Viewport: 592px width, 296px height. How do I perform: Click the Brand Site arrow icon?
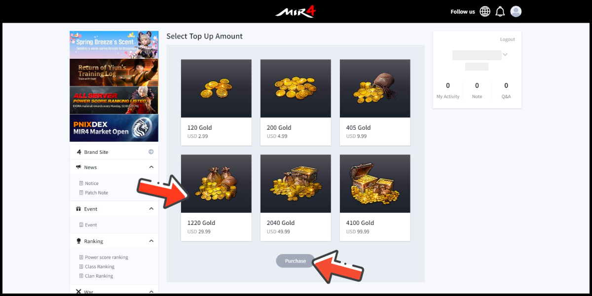151,152
